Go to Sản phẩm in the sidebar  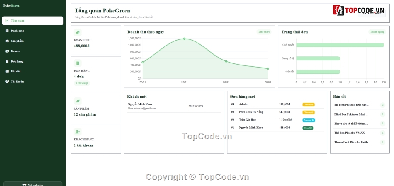pyautogui.click(x=33, y=41)
